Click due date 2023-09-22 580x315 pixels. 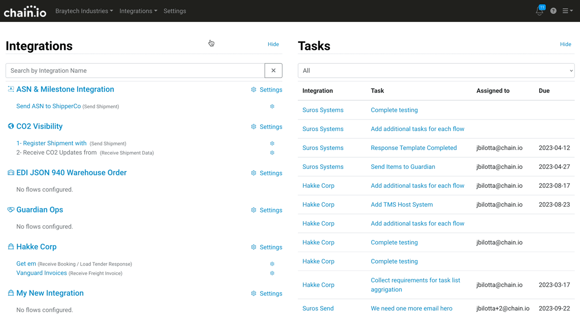(554, 308)
